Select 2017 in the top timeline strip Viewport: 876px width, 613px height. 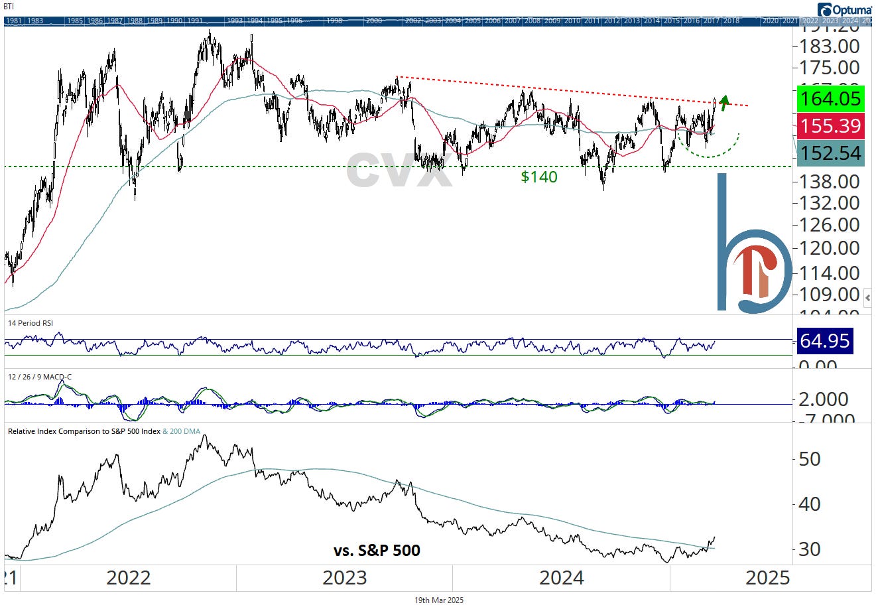pyautogui.click(x=712, y=21)
